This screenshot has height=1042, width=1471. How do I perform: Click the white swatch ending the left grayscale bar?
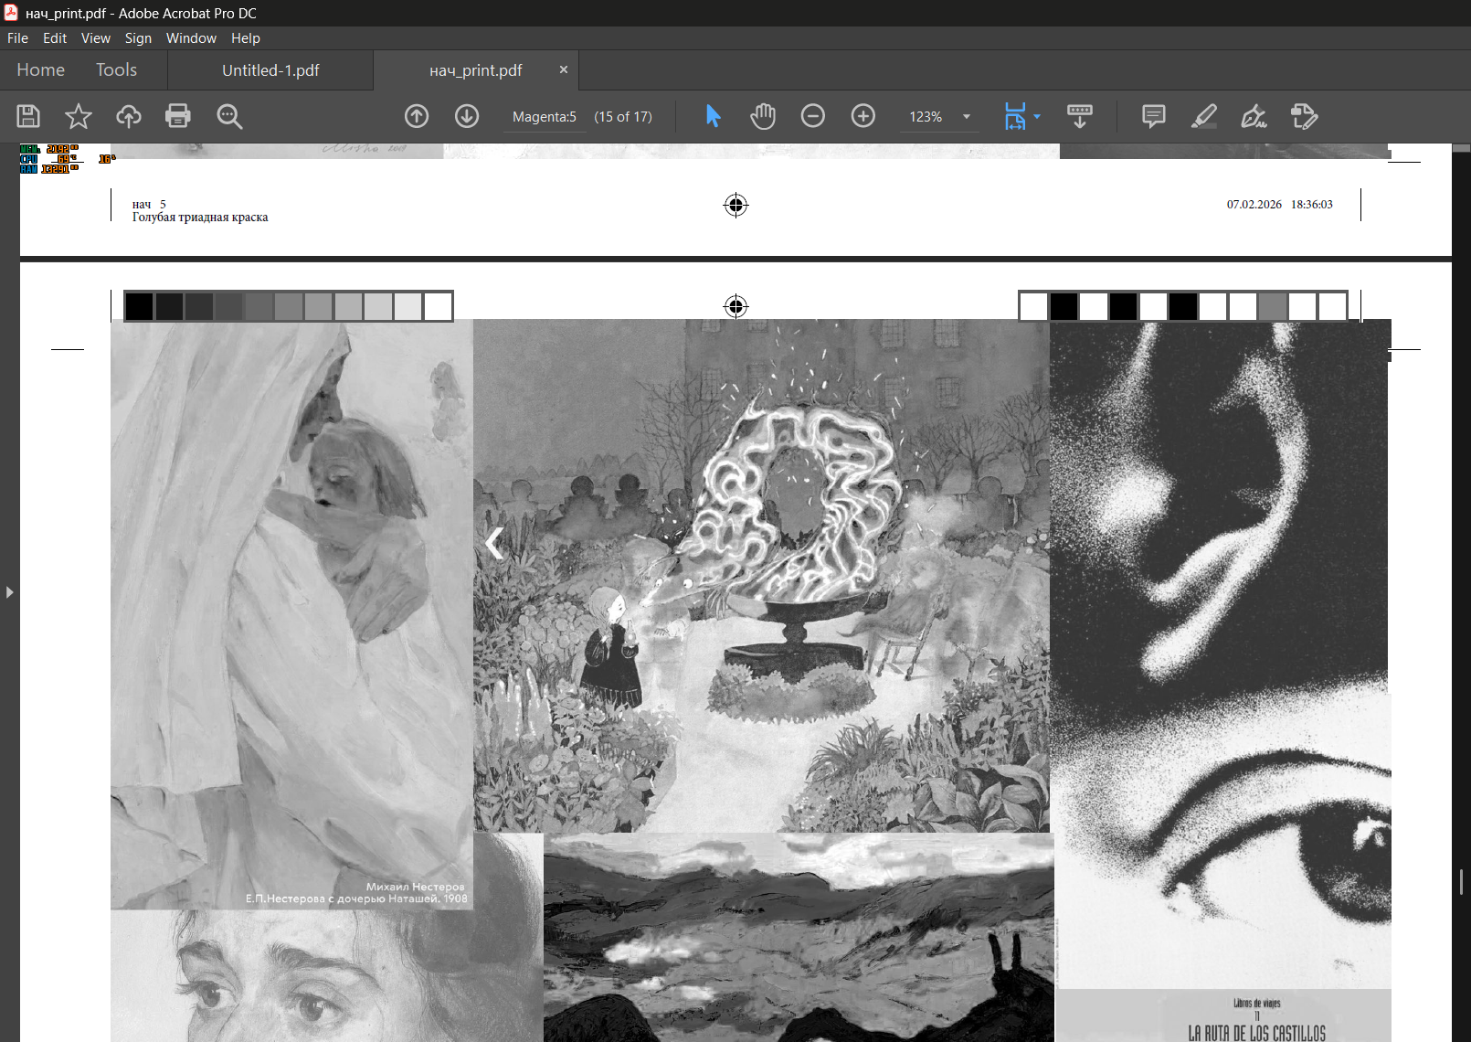pos(438,306)
